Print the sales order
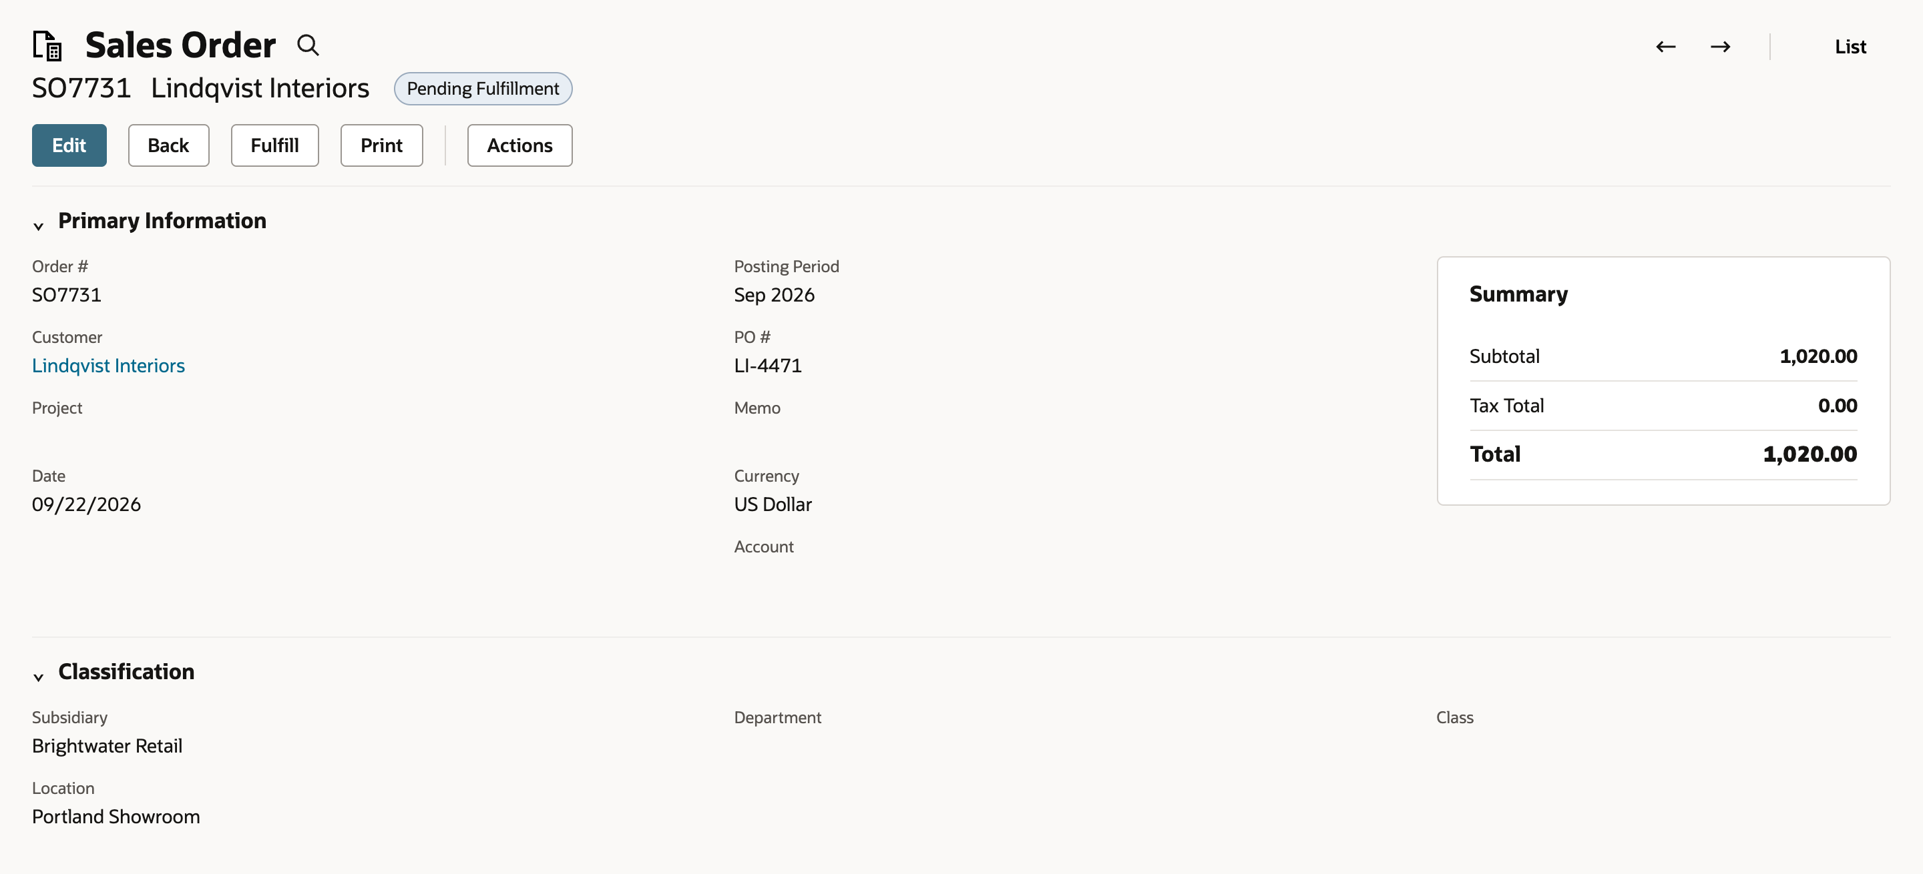The image size is (1923, 874). point(381,145)
